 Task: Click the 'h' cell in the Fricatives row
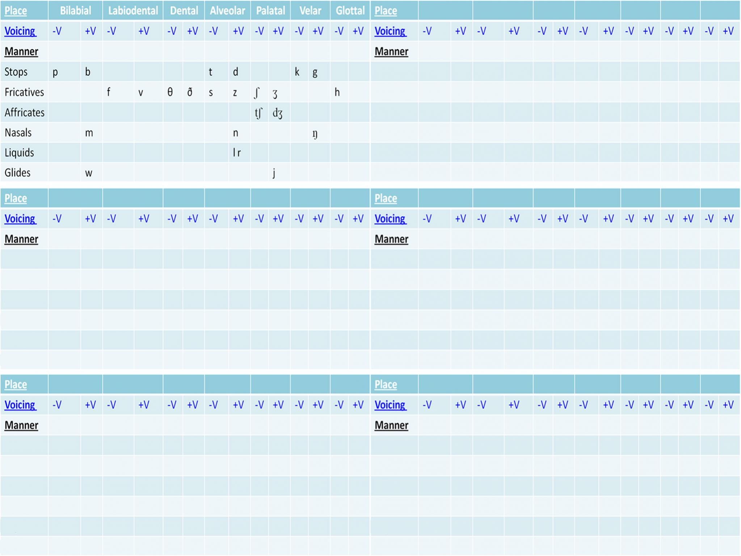339,92
